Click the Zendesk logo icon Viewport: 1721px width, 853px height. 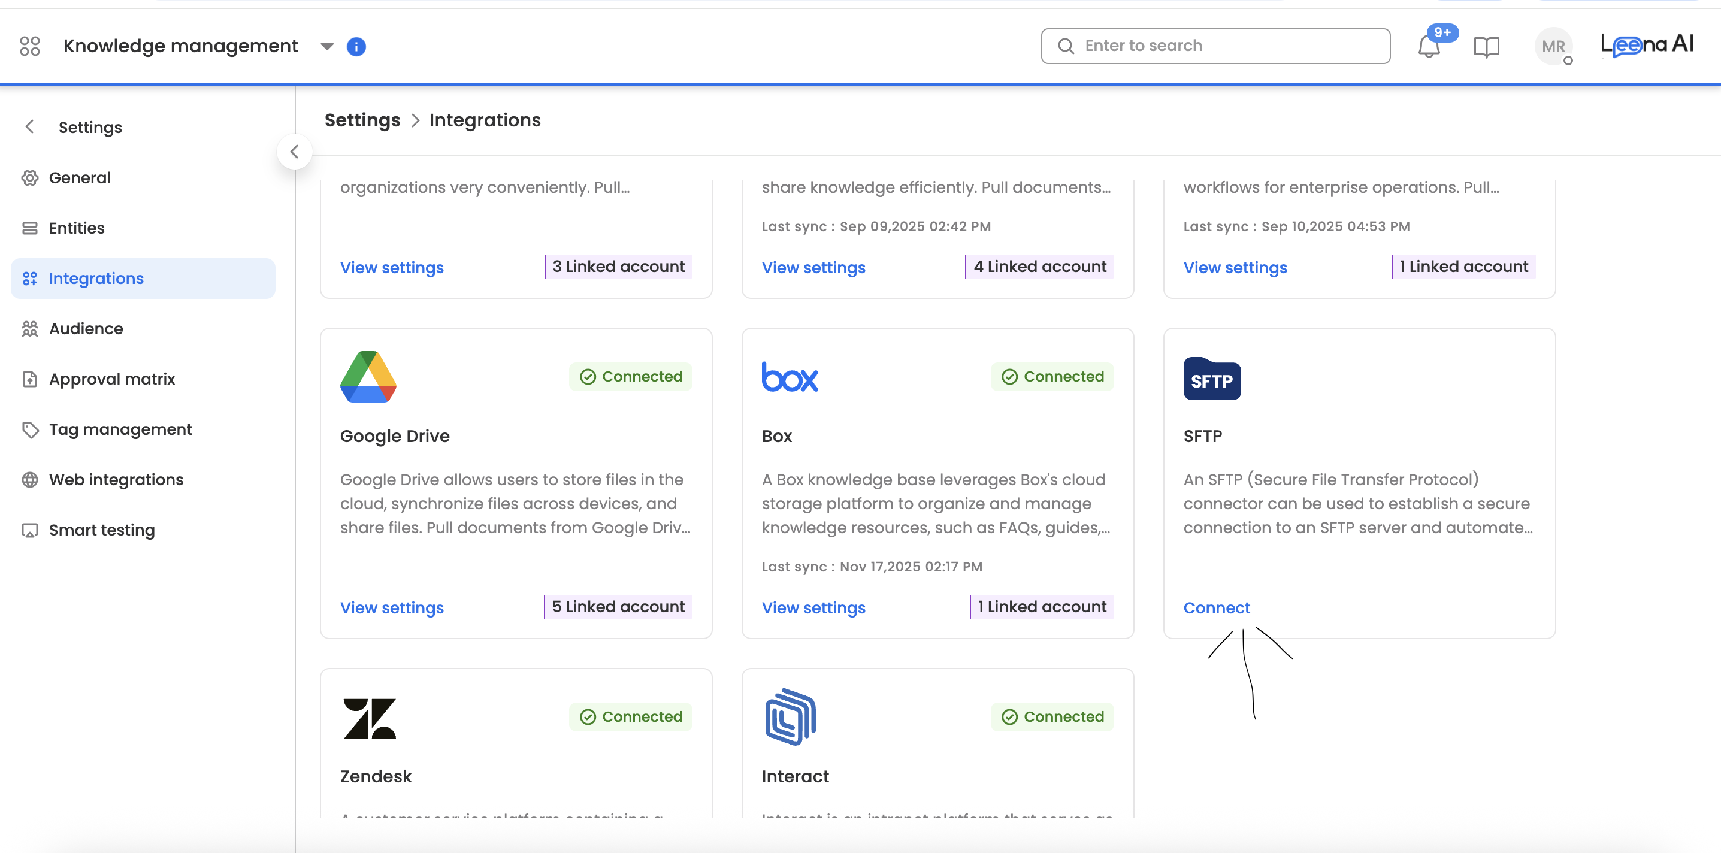click(370, 718)
